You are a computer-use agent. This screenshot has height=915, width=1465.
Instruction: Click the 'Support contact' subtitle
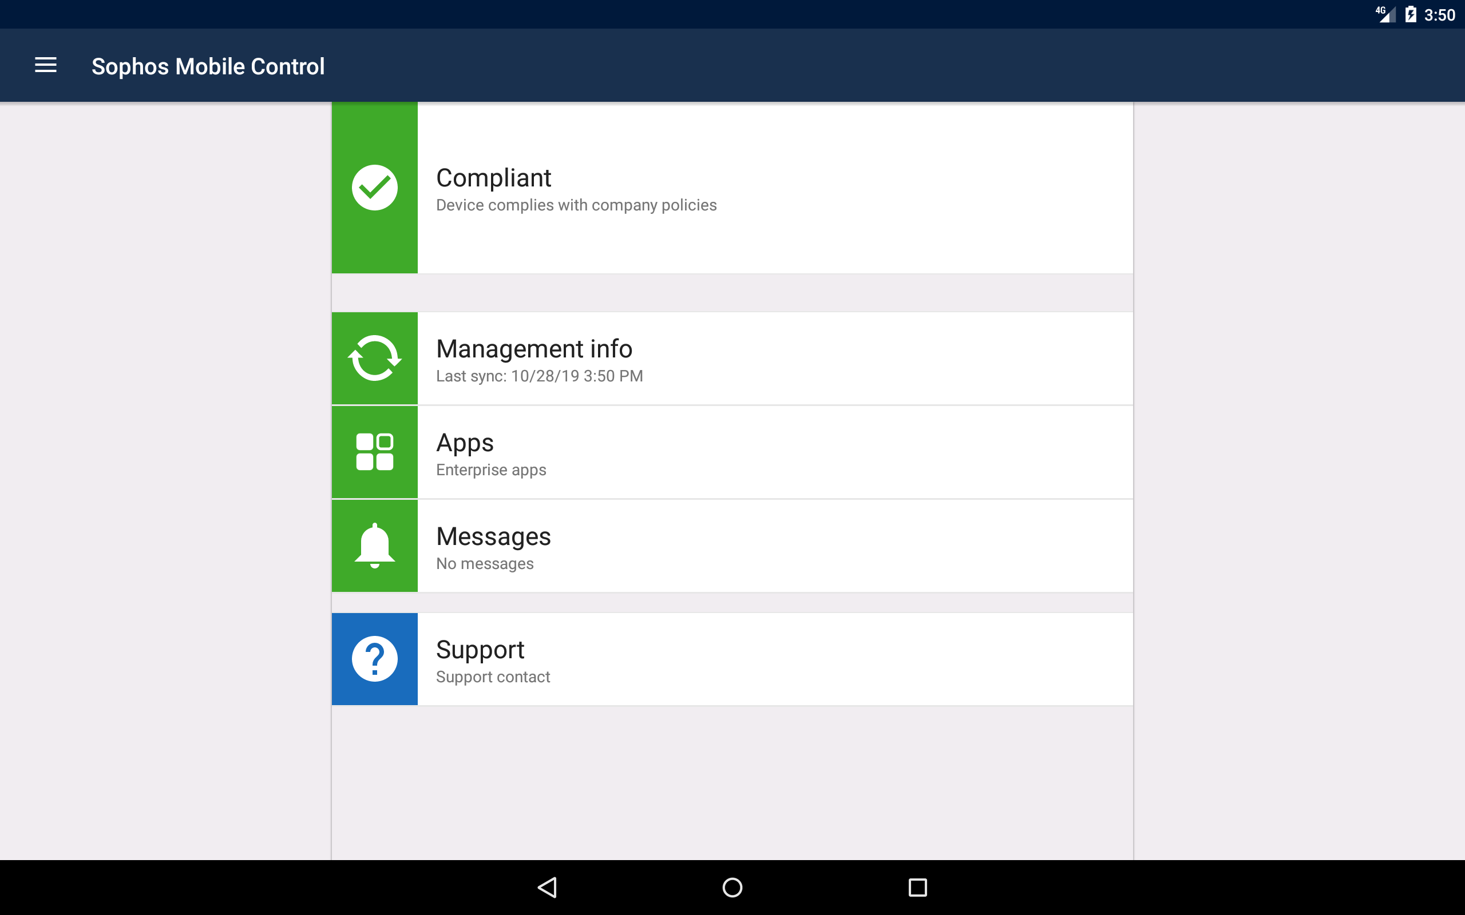click(493, 677)
